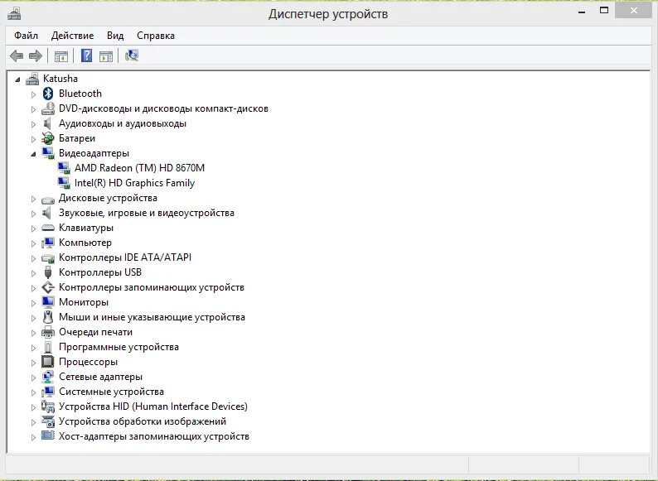Click the Устройства обработки изображений camera icon
Image resolution: width=658 pixels, height=481 pixels.
pyautogui.click(x=48, y=421)
